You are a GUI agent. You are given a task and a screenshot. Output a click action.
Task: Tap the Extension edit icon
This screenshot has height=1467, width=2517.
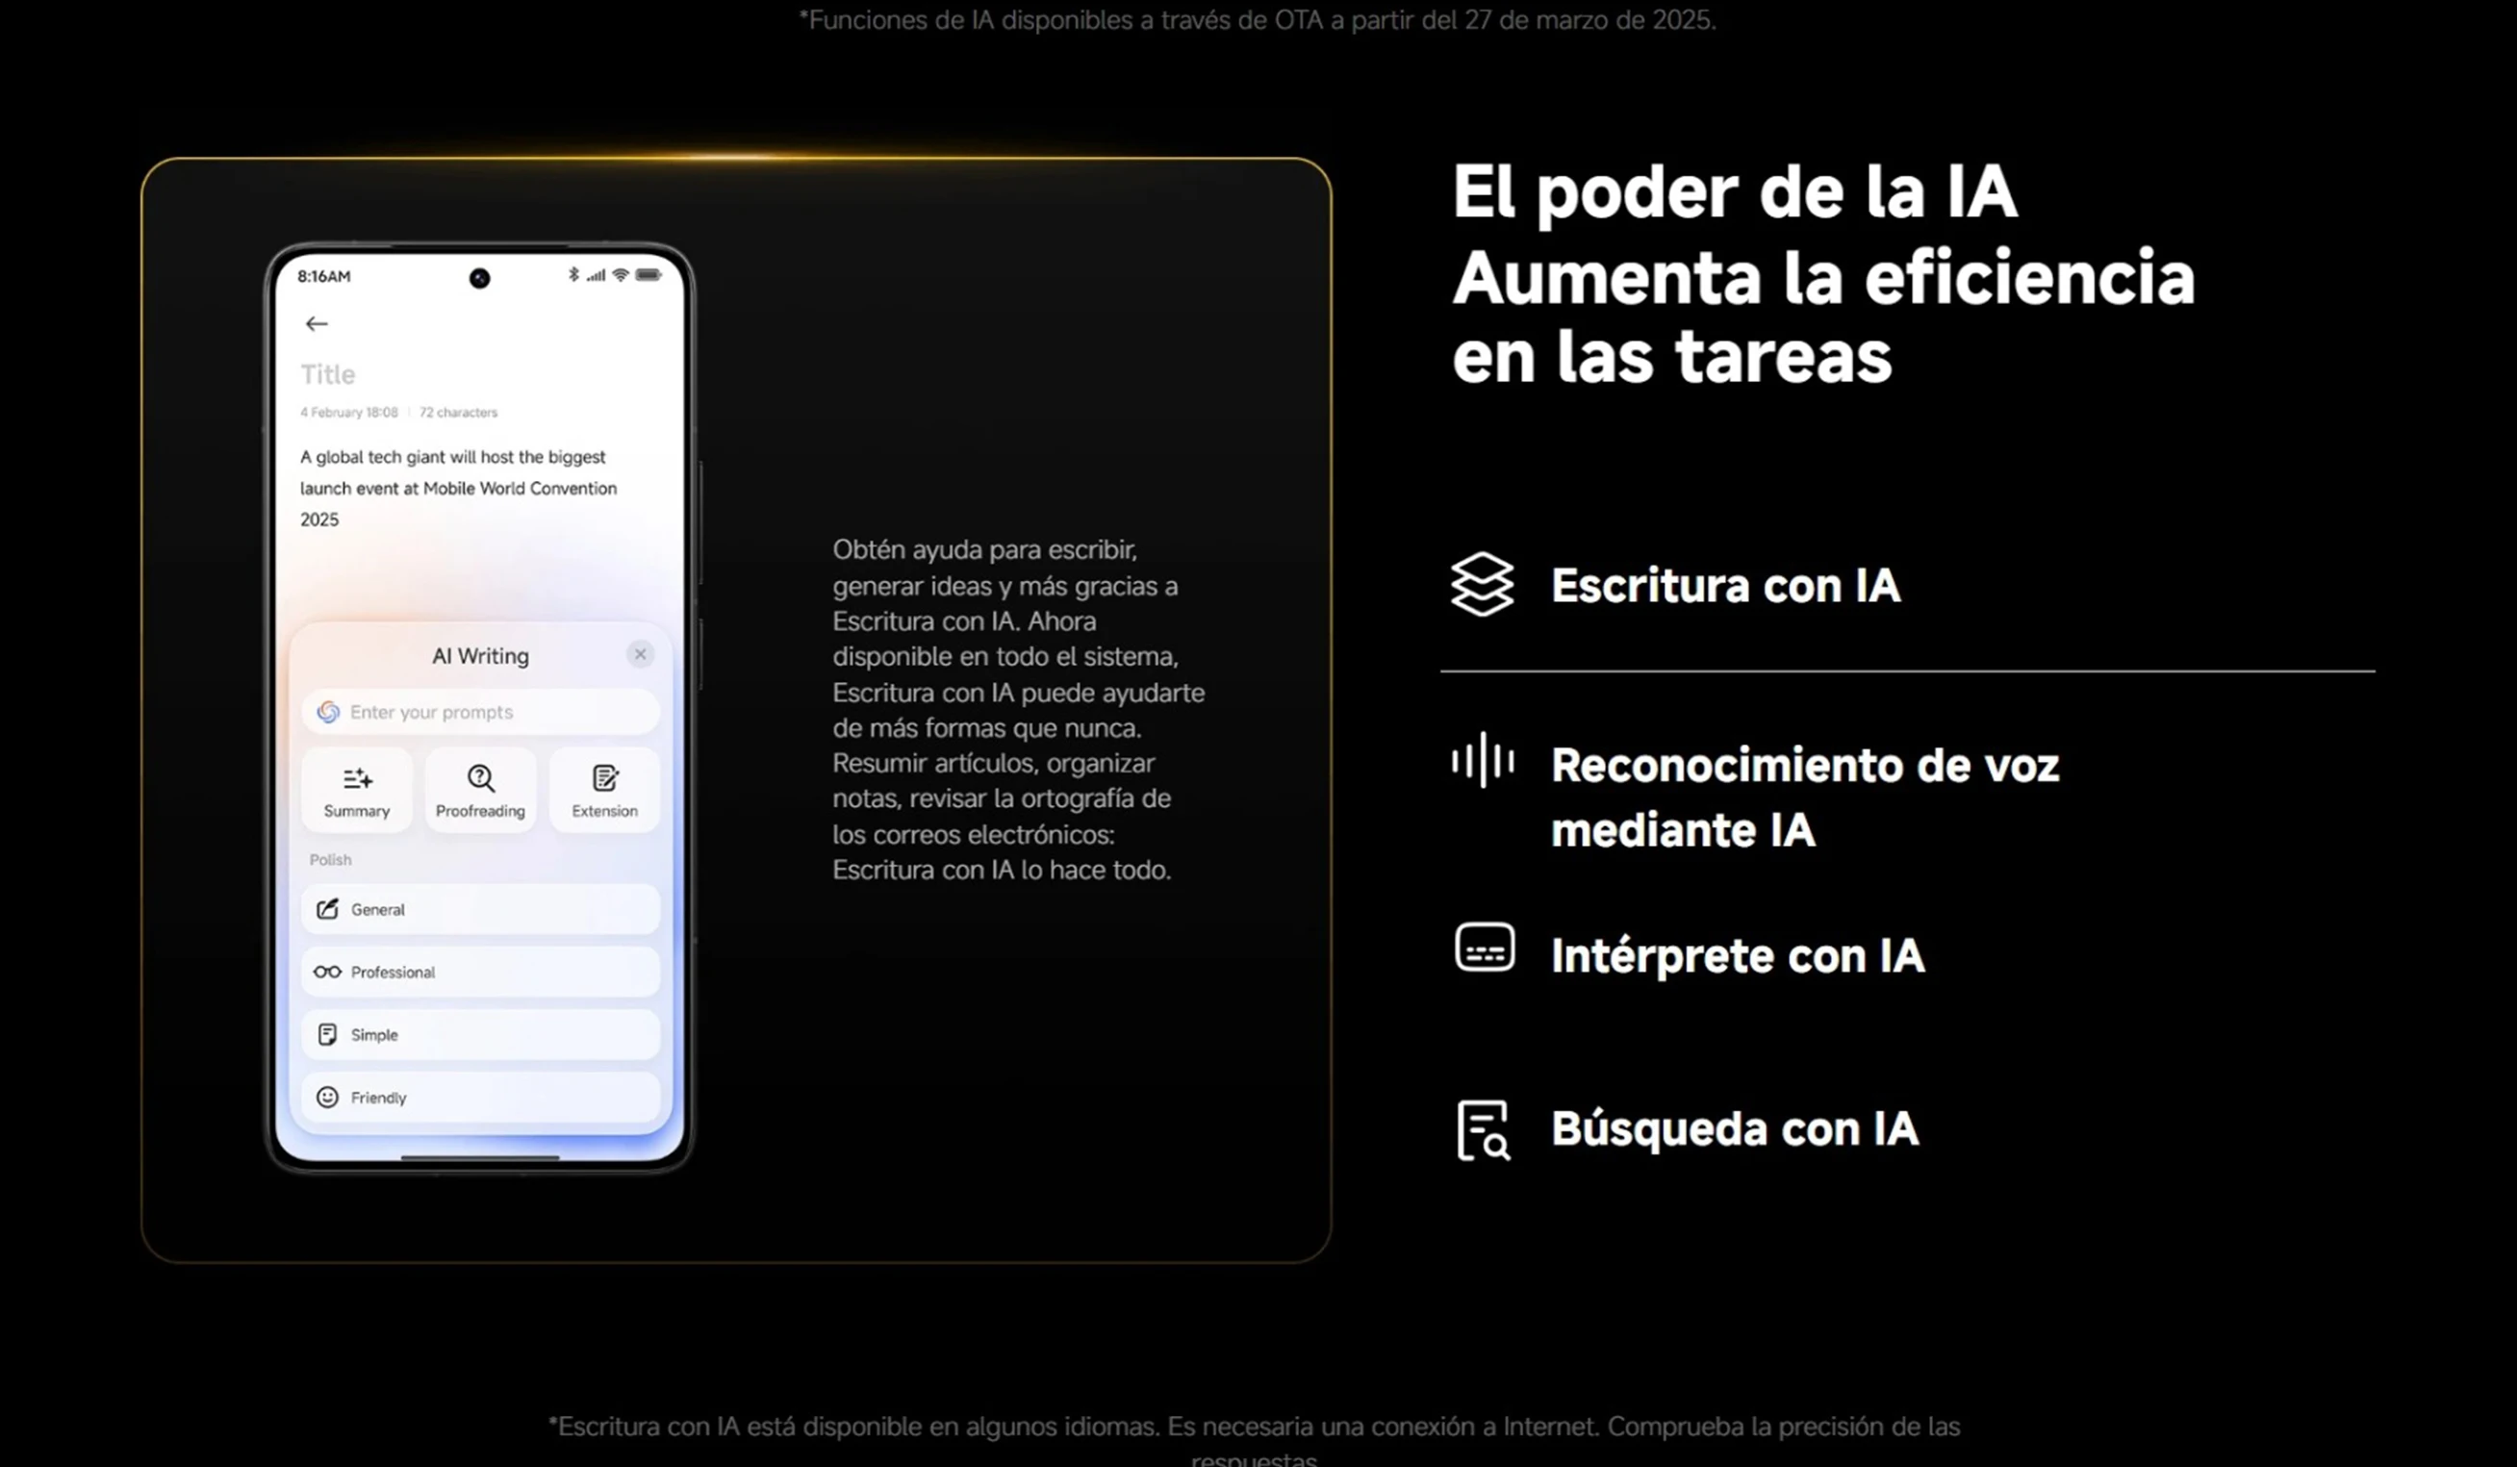tap(604, 779)
